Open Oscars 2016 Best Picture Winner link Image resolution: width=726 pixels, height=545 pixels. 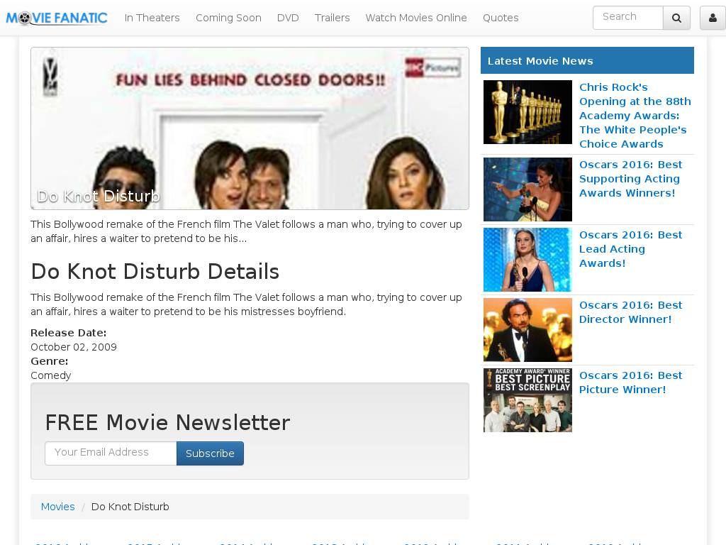tap(630, 382)
